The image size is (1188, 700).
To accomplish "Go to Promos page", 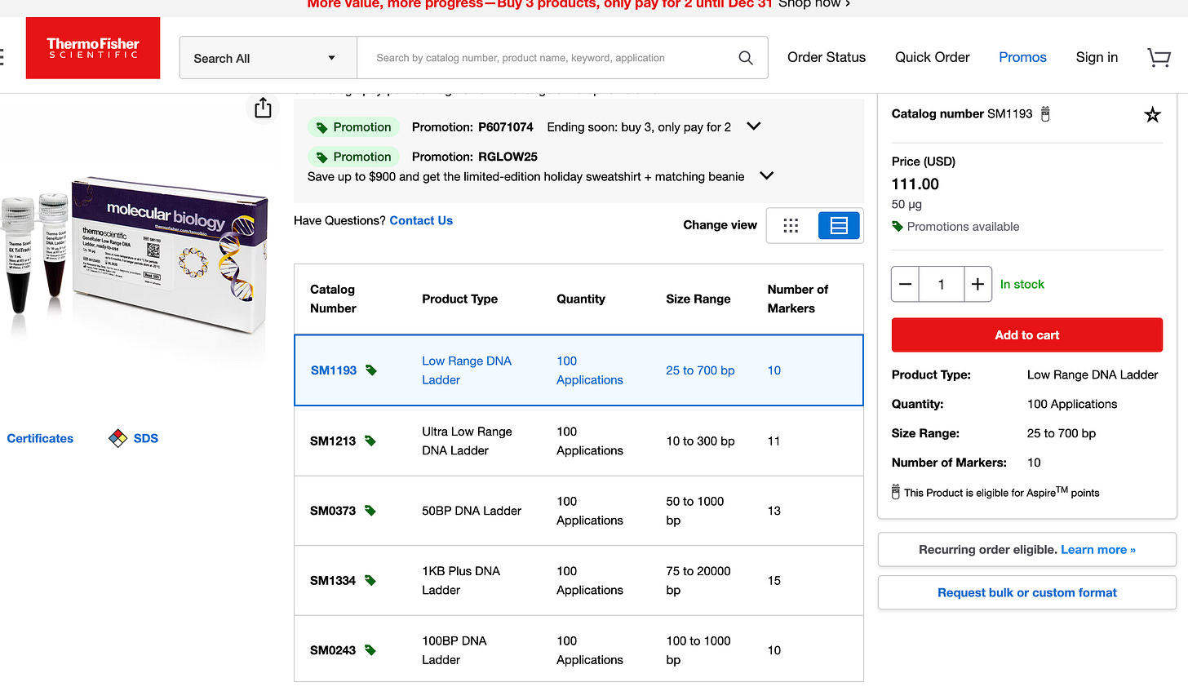I will (x=1022, y=57).
